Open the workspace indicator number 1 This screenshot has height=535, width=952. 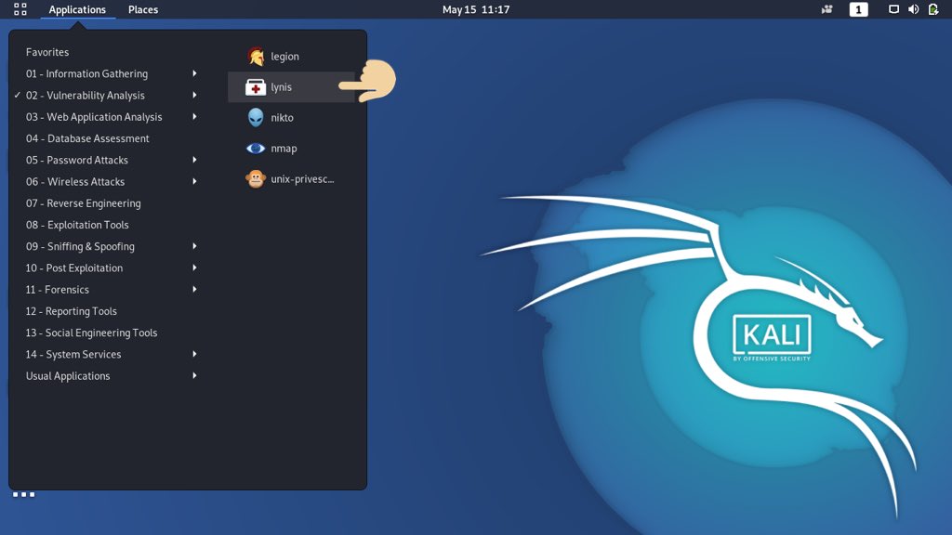click(x=858, y=9)
